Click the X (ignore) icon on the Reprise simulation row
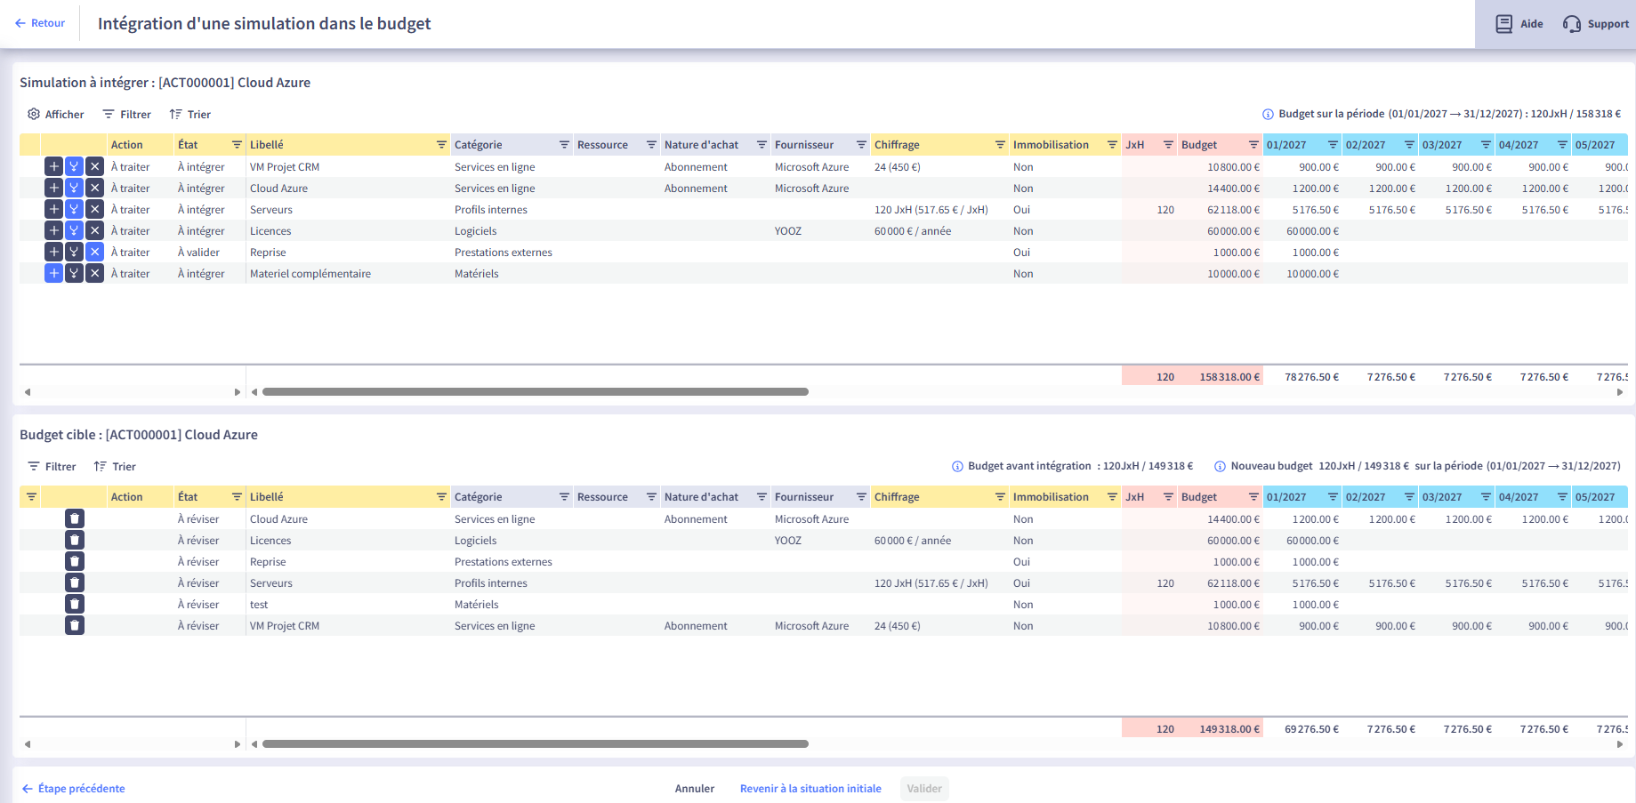The height and width of the screenshot is (803, 1636). [x=95, y=252]
